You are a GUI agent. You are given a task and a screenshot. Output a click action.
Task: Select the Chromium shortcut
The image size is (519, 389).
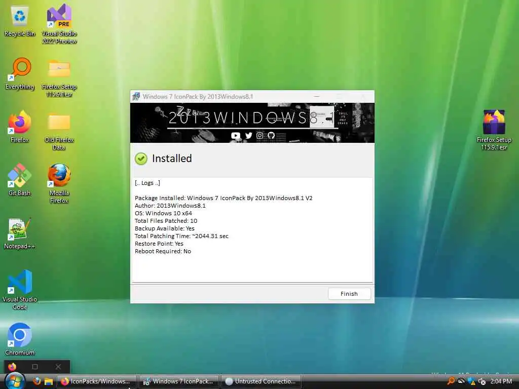pos(20,339)
